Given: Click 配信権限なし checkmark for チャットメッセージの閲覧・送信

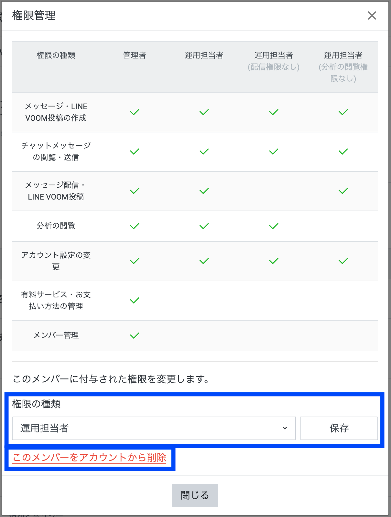Looking at the screenshot, I should coord(274,151).
